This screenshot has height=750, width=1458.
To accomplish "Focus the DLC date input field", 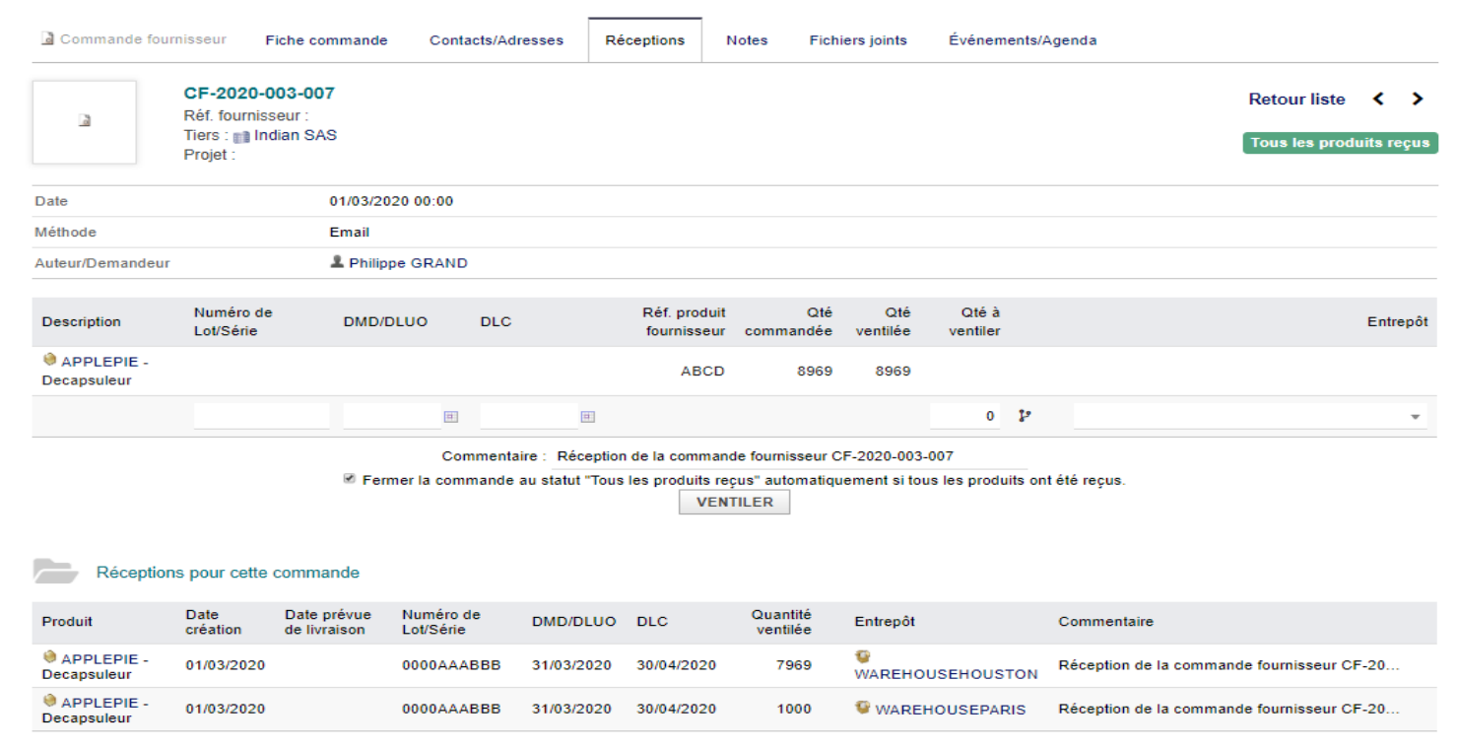I will click(529, 417).
